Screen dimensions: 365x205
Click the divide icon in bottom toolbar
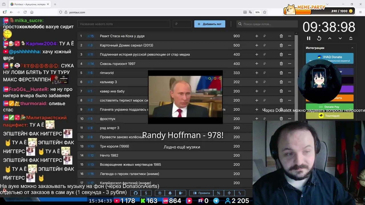pyautogui.click(x=229, y=193)
